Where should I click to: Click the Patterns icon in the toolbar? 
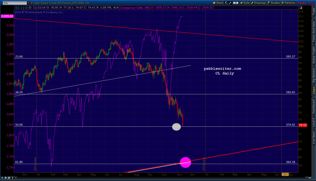(282, 3)
